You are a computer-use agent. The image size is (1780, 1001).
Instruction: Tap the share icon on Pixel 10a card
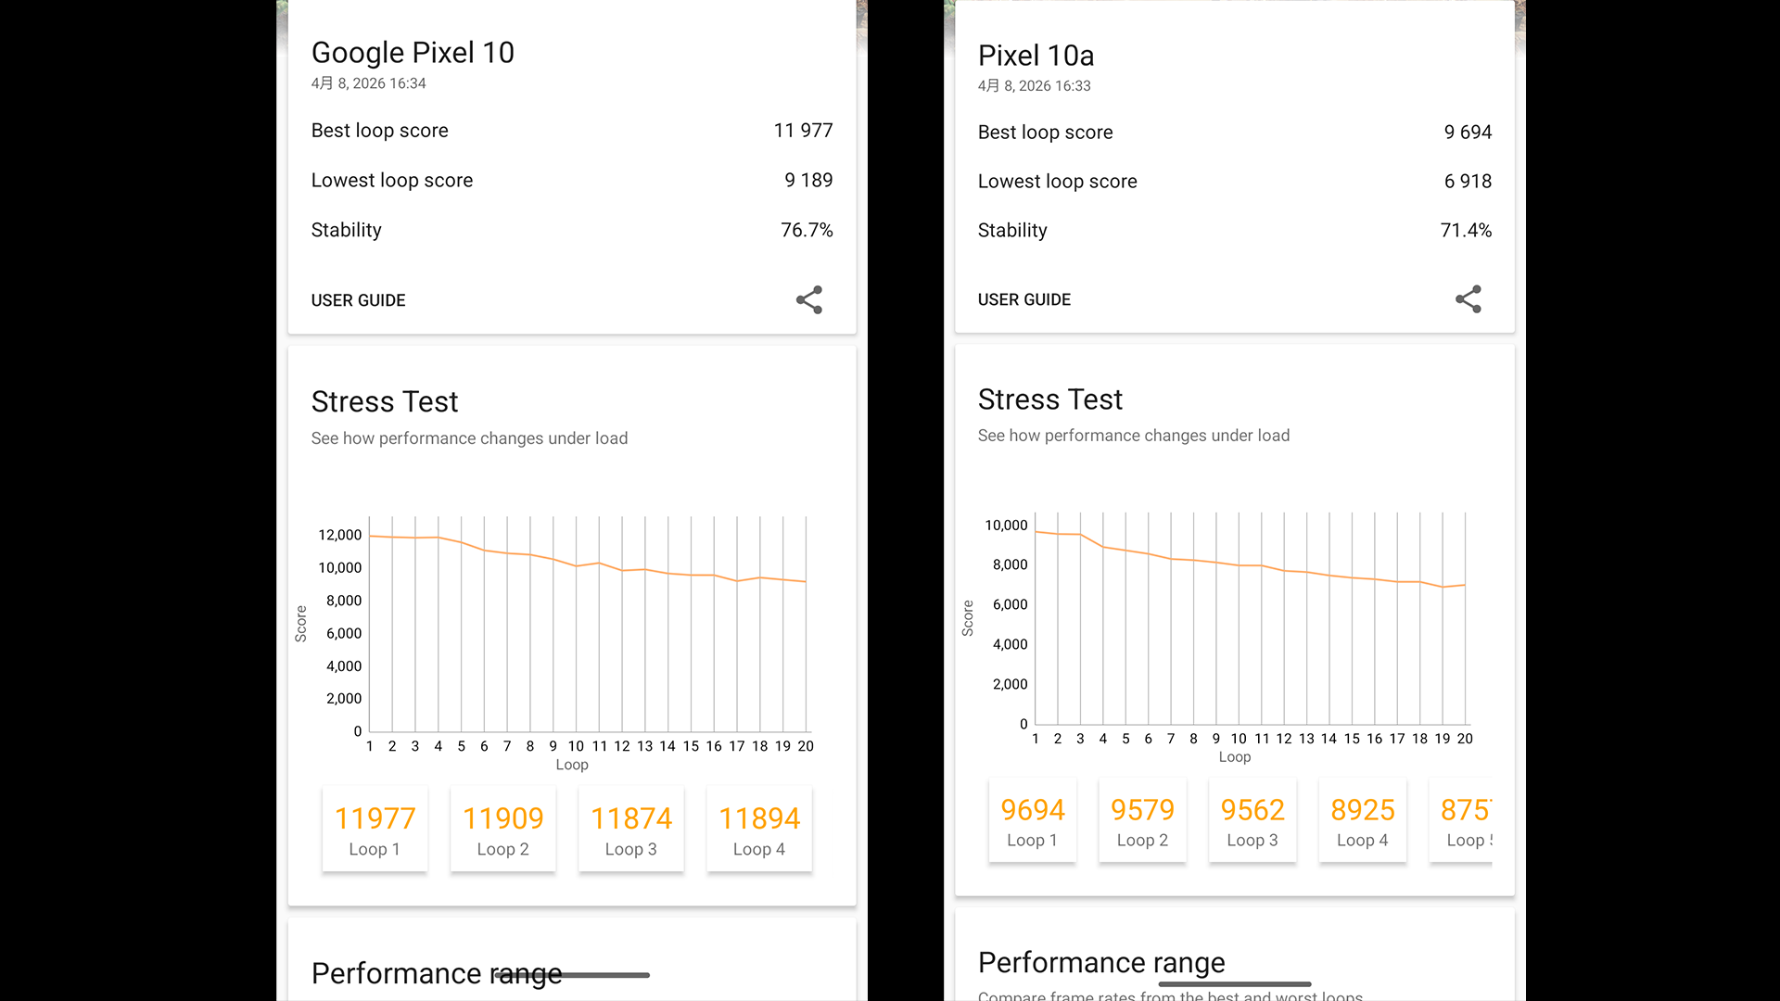click(x=1468, y=298)
